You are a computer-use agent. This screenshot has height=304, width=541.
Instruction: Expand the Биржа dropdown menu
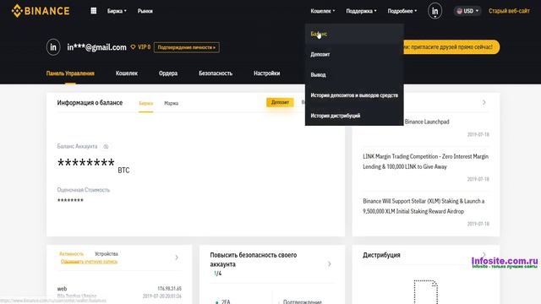pos(117,11)
